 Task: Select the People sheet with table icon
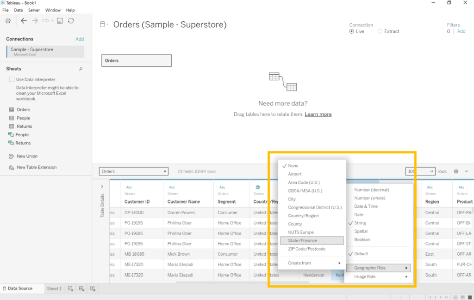[12, 118]
